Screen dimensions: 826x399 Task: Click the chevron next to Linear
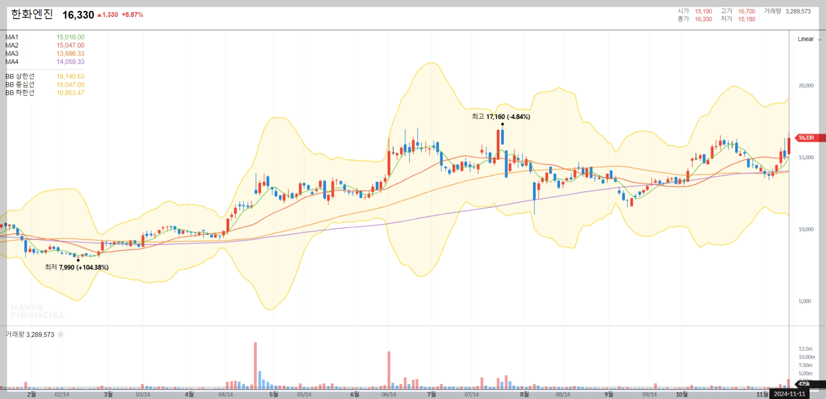819,40
